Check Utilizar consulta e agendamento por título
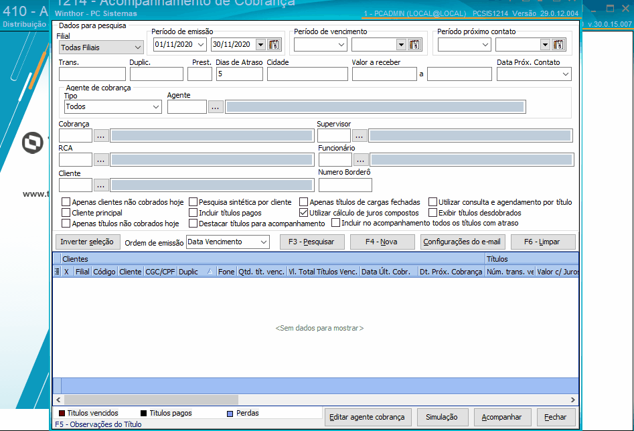 click(432, 201)
